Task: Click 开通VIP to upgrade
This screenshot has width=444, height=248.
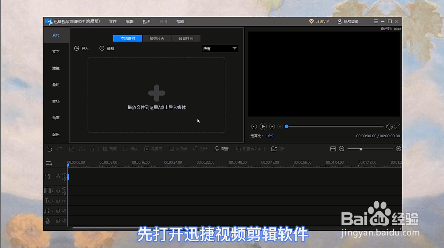Action: coord(319,21)
